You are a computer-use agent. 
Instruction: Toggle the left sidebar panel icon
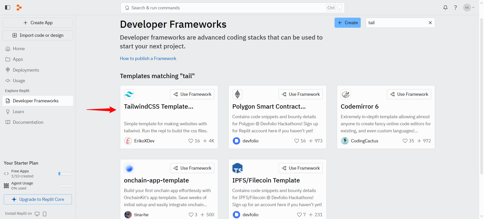tap(8, 8)
